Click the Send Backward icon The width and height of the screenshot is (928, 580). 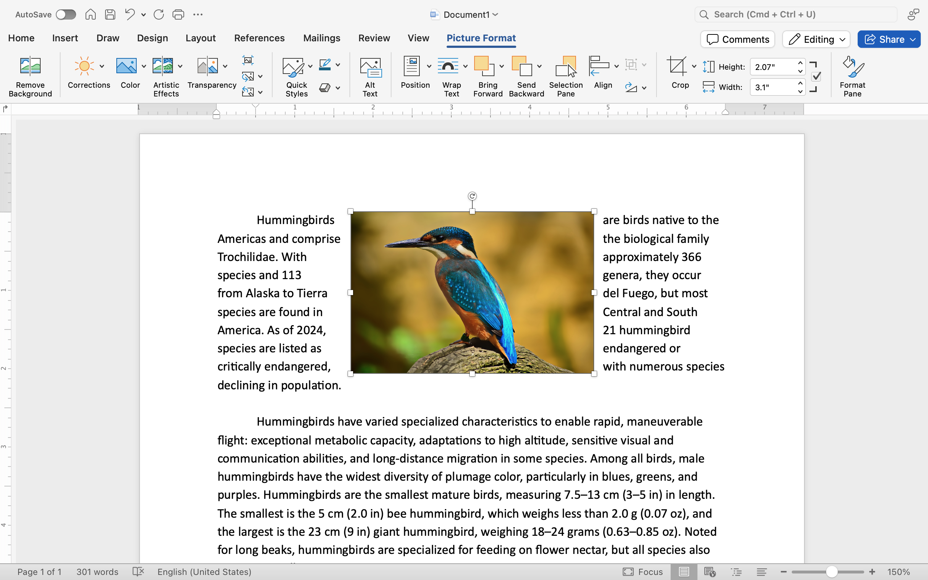click(x=522, y=66)
